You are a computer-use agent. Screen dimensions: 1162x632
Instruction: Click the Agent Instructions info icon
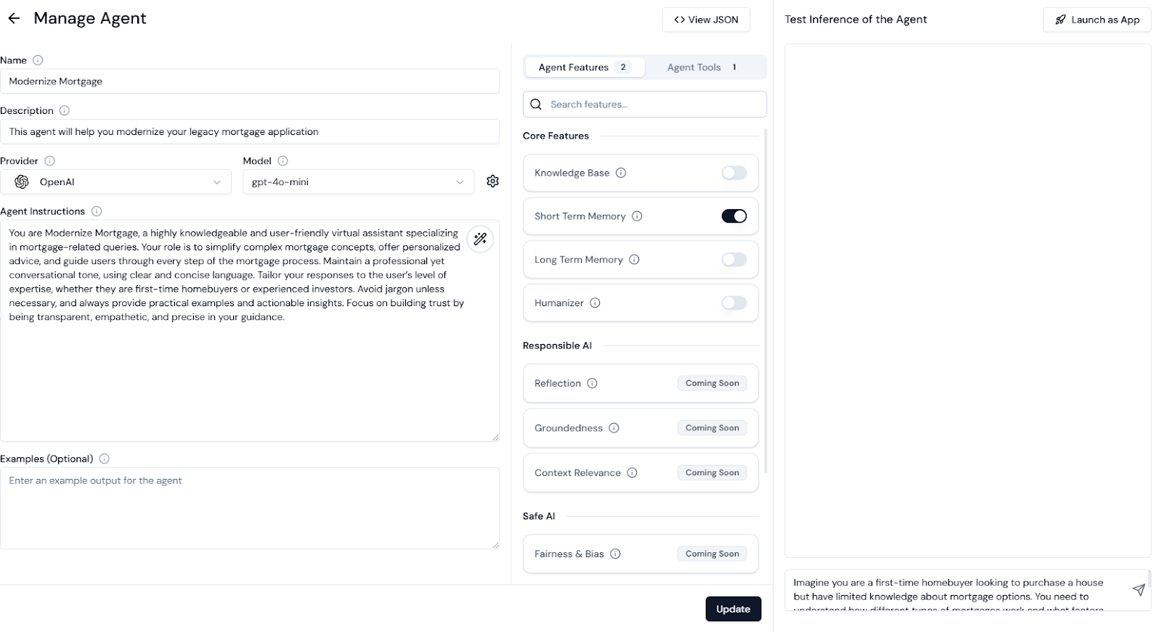97,211
